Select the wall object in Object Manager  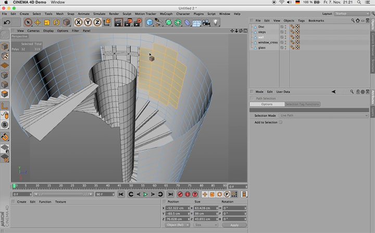261,37
